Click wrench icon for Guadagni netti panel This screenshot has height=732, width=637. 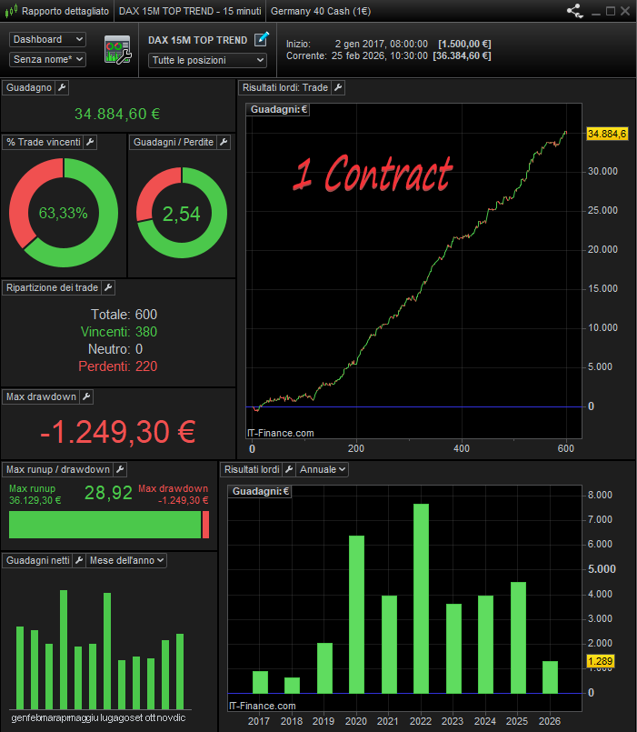pos(78,561)
